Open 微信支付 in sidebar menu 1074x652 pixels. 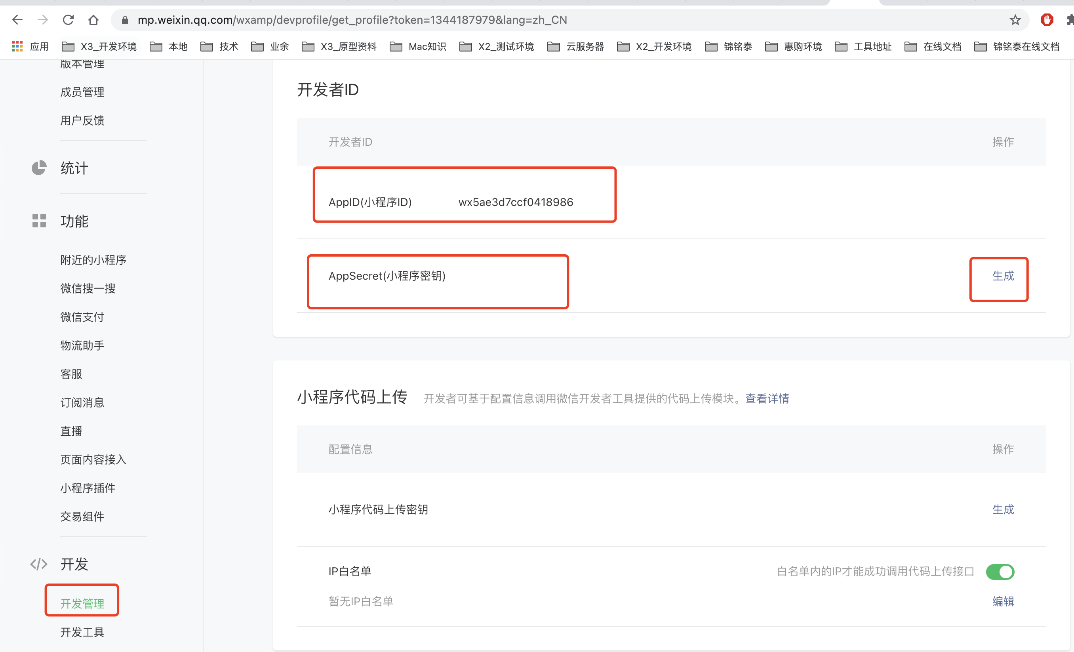click(x=82, y=316)
